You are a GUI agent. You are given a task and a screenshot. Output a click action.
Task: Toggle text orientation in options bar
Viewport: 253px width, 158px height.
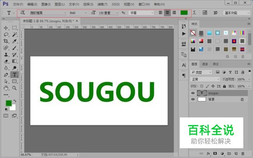coord(23,12)
